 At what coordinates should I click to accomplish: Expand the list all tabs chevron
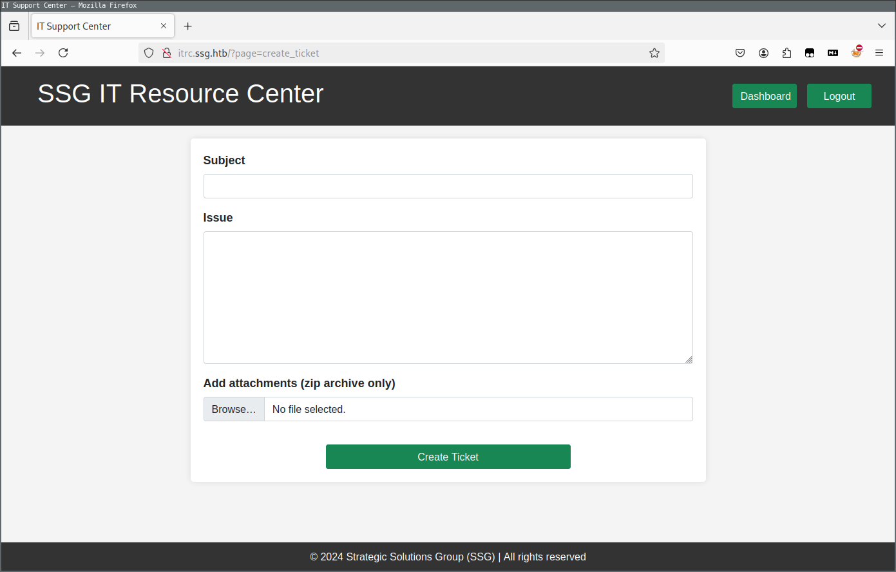point(882,26)
